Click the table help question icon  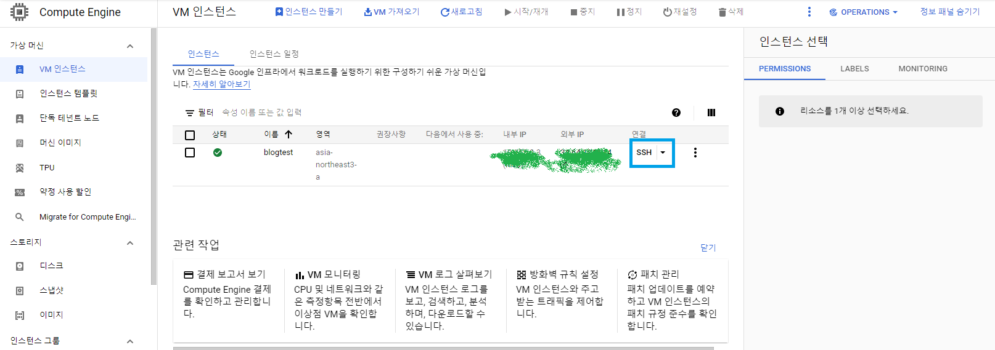point(676,113)
